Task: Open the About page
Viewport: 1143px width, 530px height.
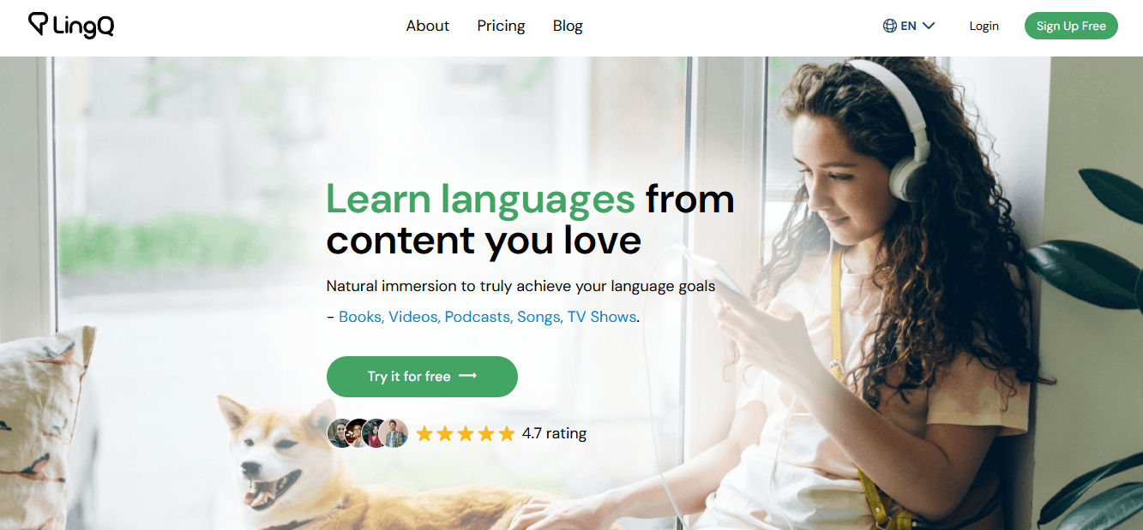Action: click(428, 26)
